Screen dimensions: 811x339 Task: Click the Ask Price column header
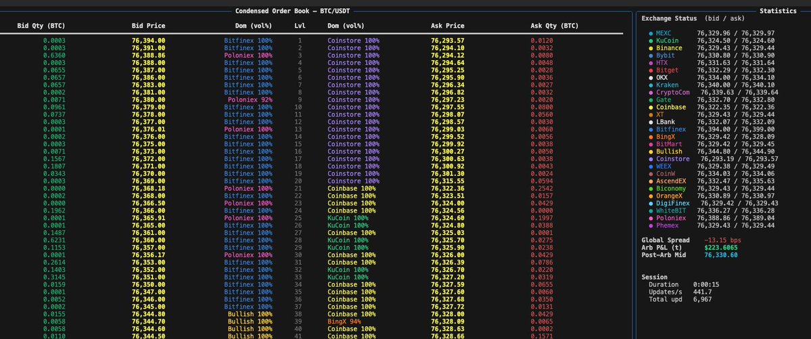[x=447, y=26]
